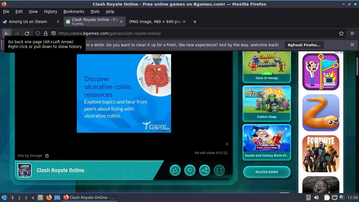Open the Clash Of Vikings game card
Image resolution: width=359 pixels, height=202 pixels.
tap(267, 67)
